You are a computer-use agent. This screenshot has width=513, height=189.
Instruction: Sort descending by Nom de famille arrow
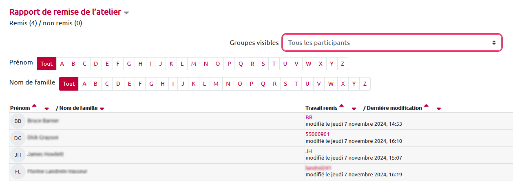102,109
